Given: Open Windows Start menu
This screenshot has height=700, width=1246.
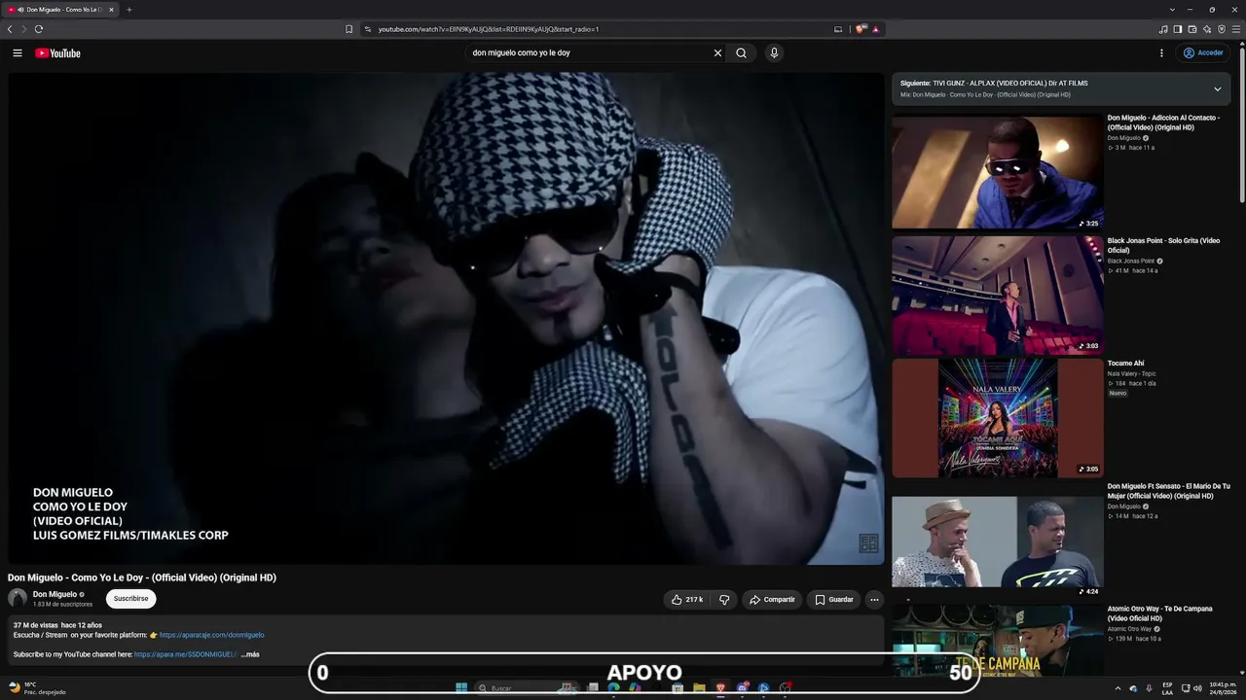Looking at the screenshot, I should pos(461,688).
